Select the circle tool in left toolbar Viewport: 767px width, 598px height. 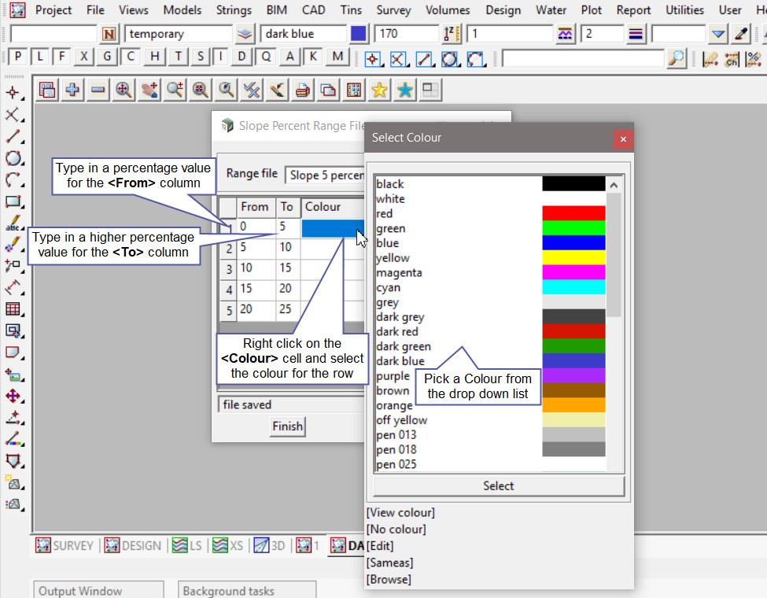tap(13, 158)
